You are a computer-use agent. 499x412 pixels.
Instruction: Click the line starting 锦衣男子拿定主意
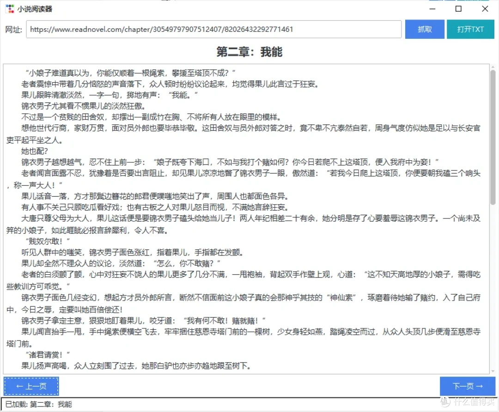pos(144,321)
